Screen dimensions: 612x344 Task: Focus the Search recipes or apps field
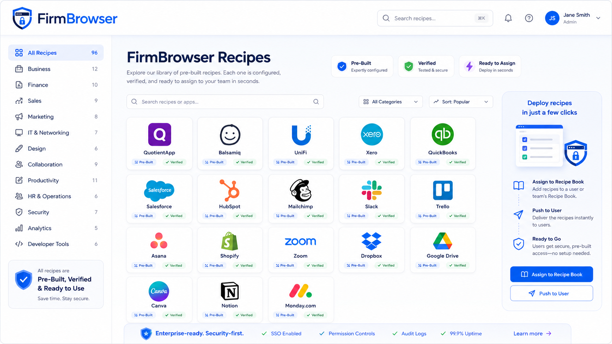(x=225, y=102)
